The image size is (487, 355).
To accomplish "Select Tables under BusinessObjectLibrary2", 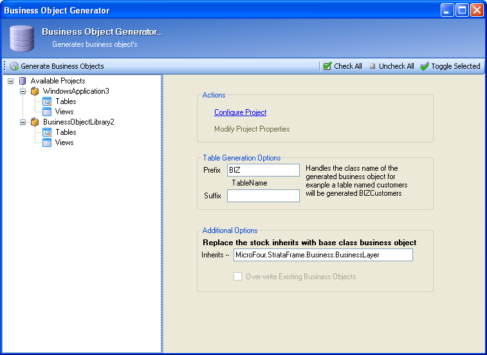I will pyautogui.click(x=66, y=132).
